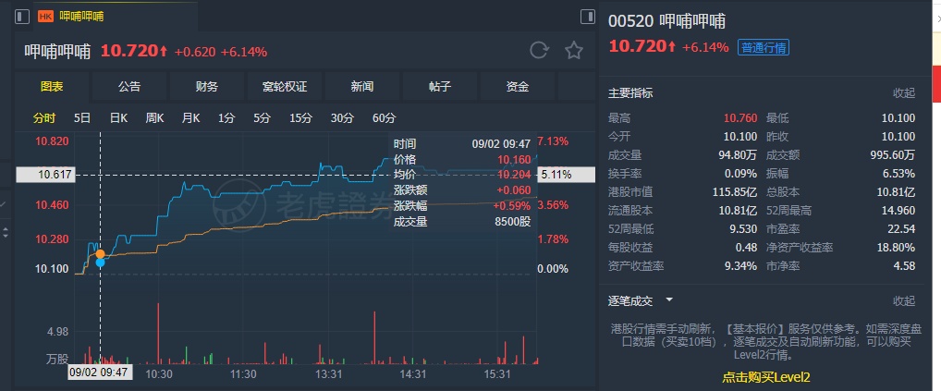Click the 最低 value in 主要指标

pyautogui.click(x=898, y=118)
